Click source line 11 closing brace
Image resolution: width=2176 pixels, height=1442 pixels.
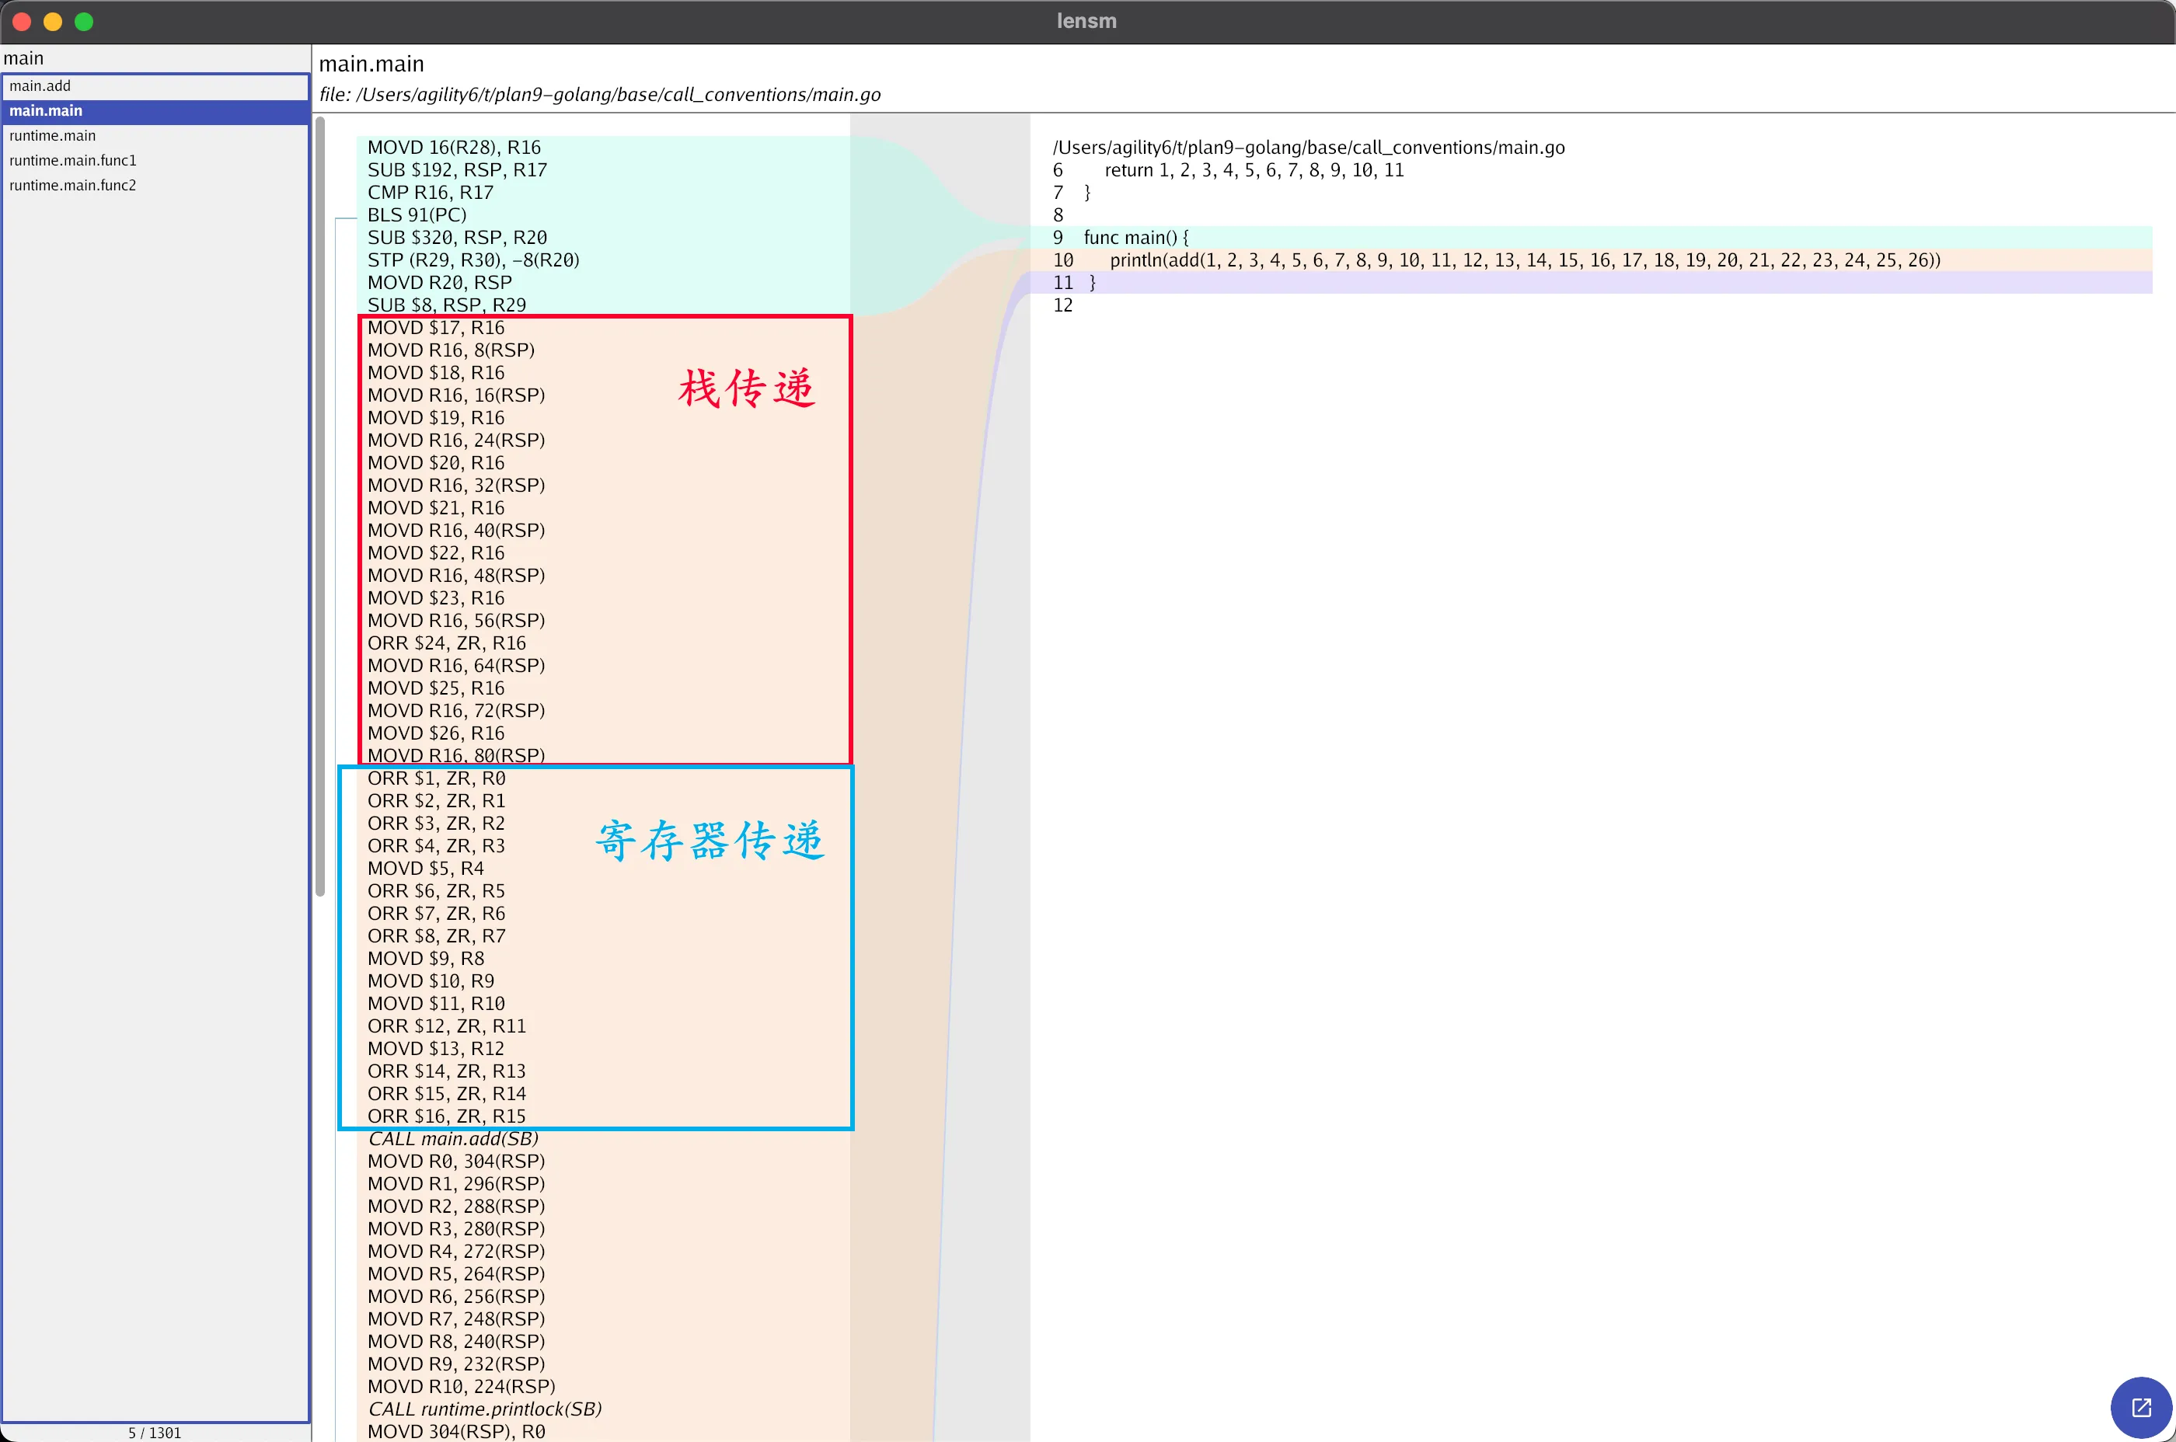click(1092, 282)
